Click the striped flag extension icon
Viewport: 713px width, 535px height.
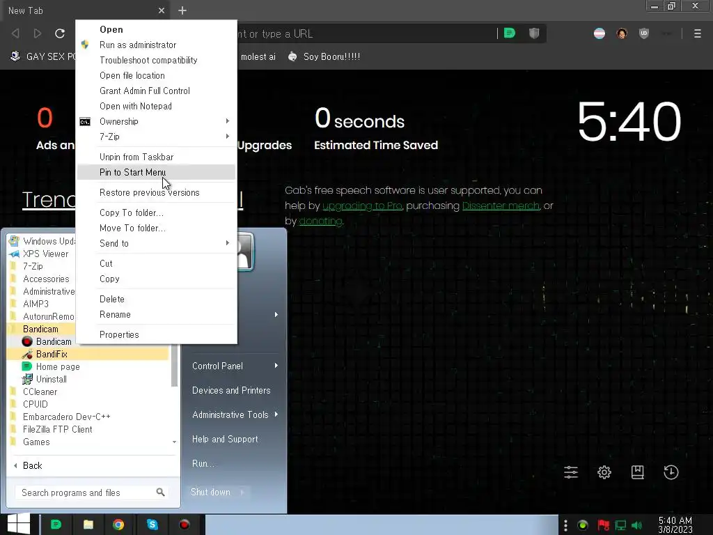(x=600, y=33)
